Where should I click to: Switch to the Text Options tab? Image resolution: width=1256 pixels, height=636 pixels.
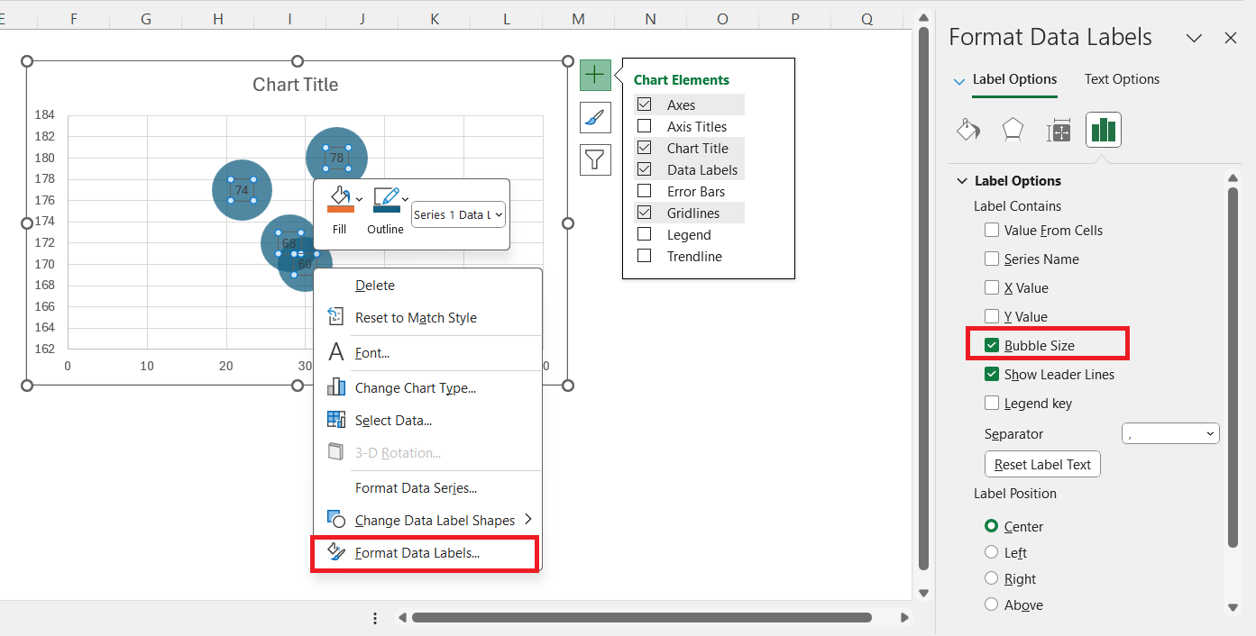point(1122,79)
